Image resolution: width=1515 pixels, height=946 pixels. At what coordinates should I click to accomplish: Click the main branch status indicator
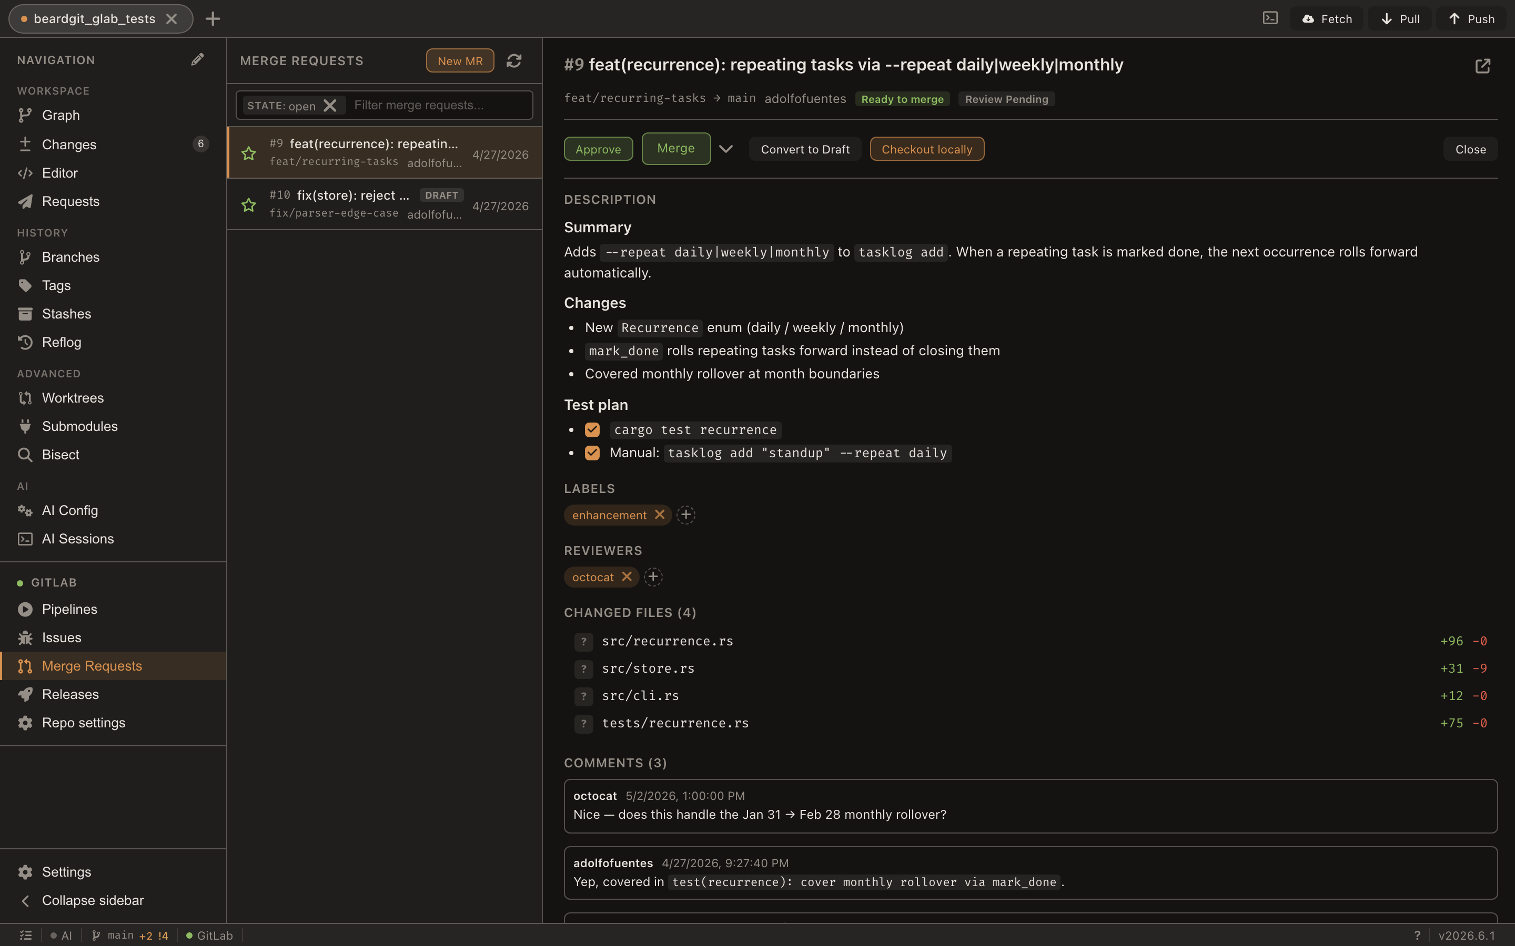pos(129,935)
